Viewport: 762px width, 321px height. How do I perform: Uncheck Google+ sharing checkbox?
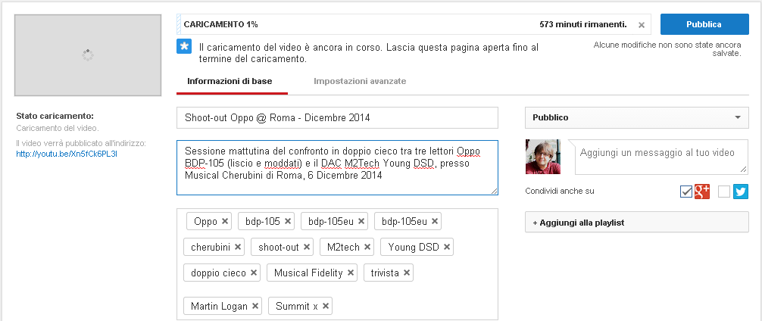coord(686,192)
